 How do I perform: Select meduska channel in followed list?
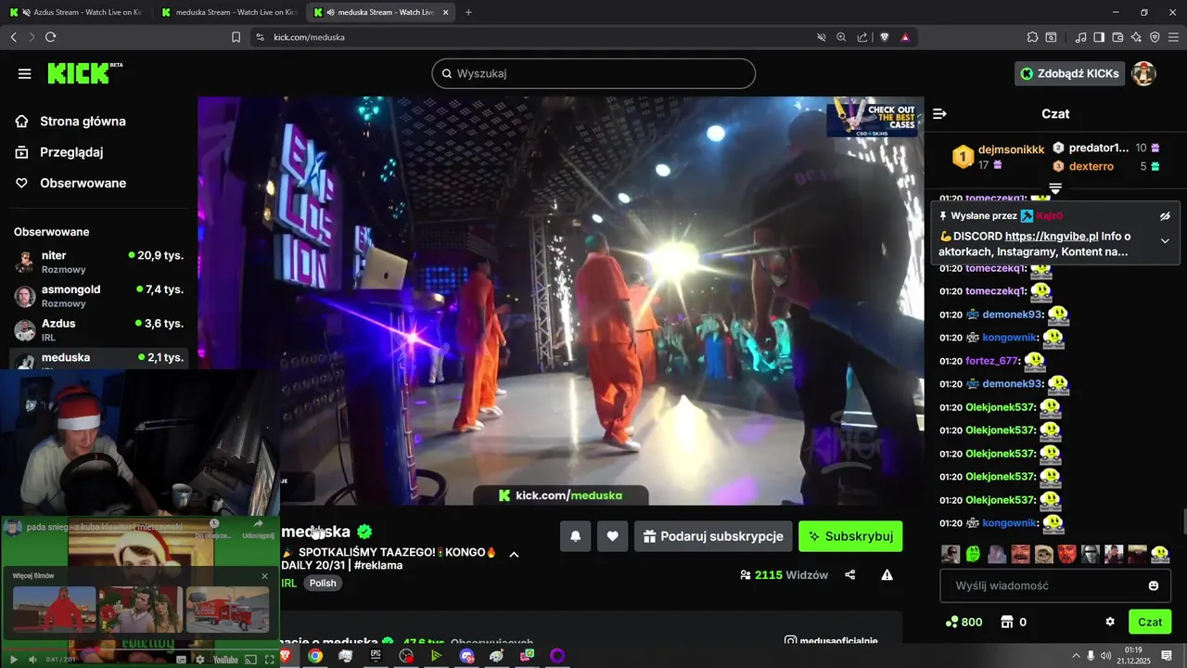coord(98,359)
